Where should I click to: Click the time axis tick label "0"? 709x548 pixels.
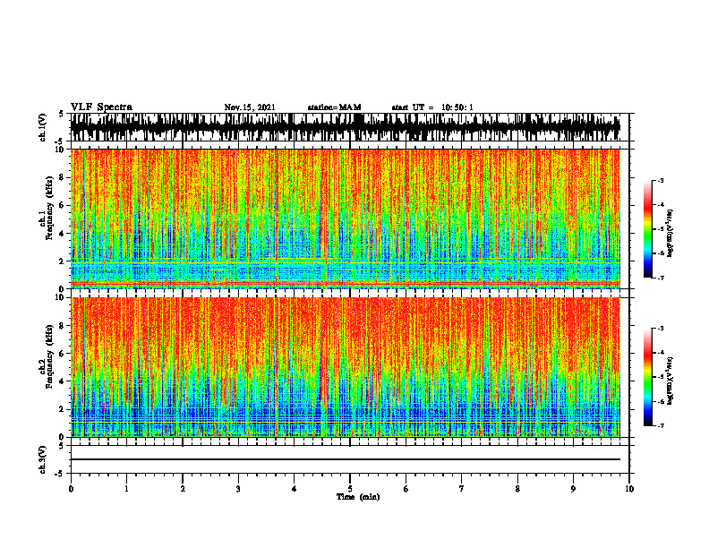pyautogui.click(x=71, y=489)
